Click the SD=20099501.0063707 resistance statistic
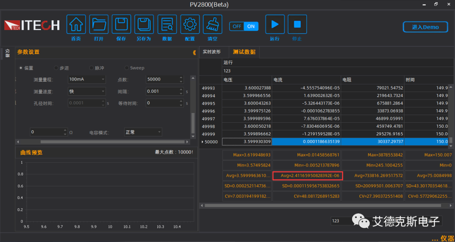The image size is (455, 242). point(372,186)
